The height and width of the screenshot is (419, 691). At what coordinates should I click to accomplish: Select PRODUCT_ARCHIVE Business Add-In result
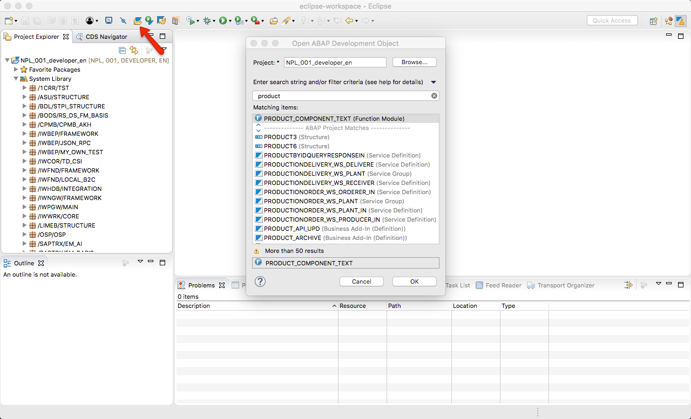345,238
